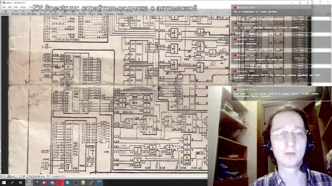Image resolution: width=332 pixels, height=186 pixels.
Task: Click the Windows Start button
Action: [x=4, y=182]
